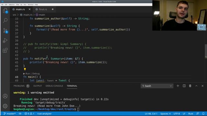Select the TERMINAL panel tab
The image size is (207, 116).
coord(72,86)
